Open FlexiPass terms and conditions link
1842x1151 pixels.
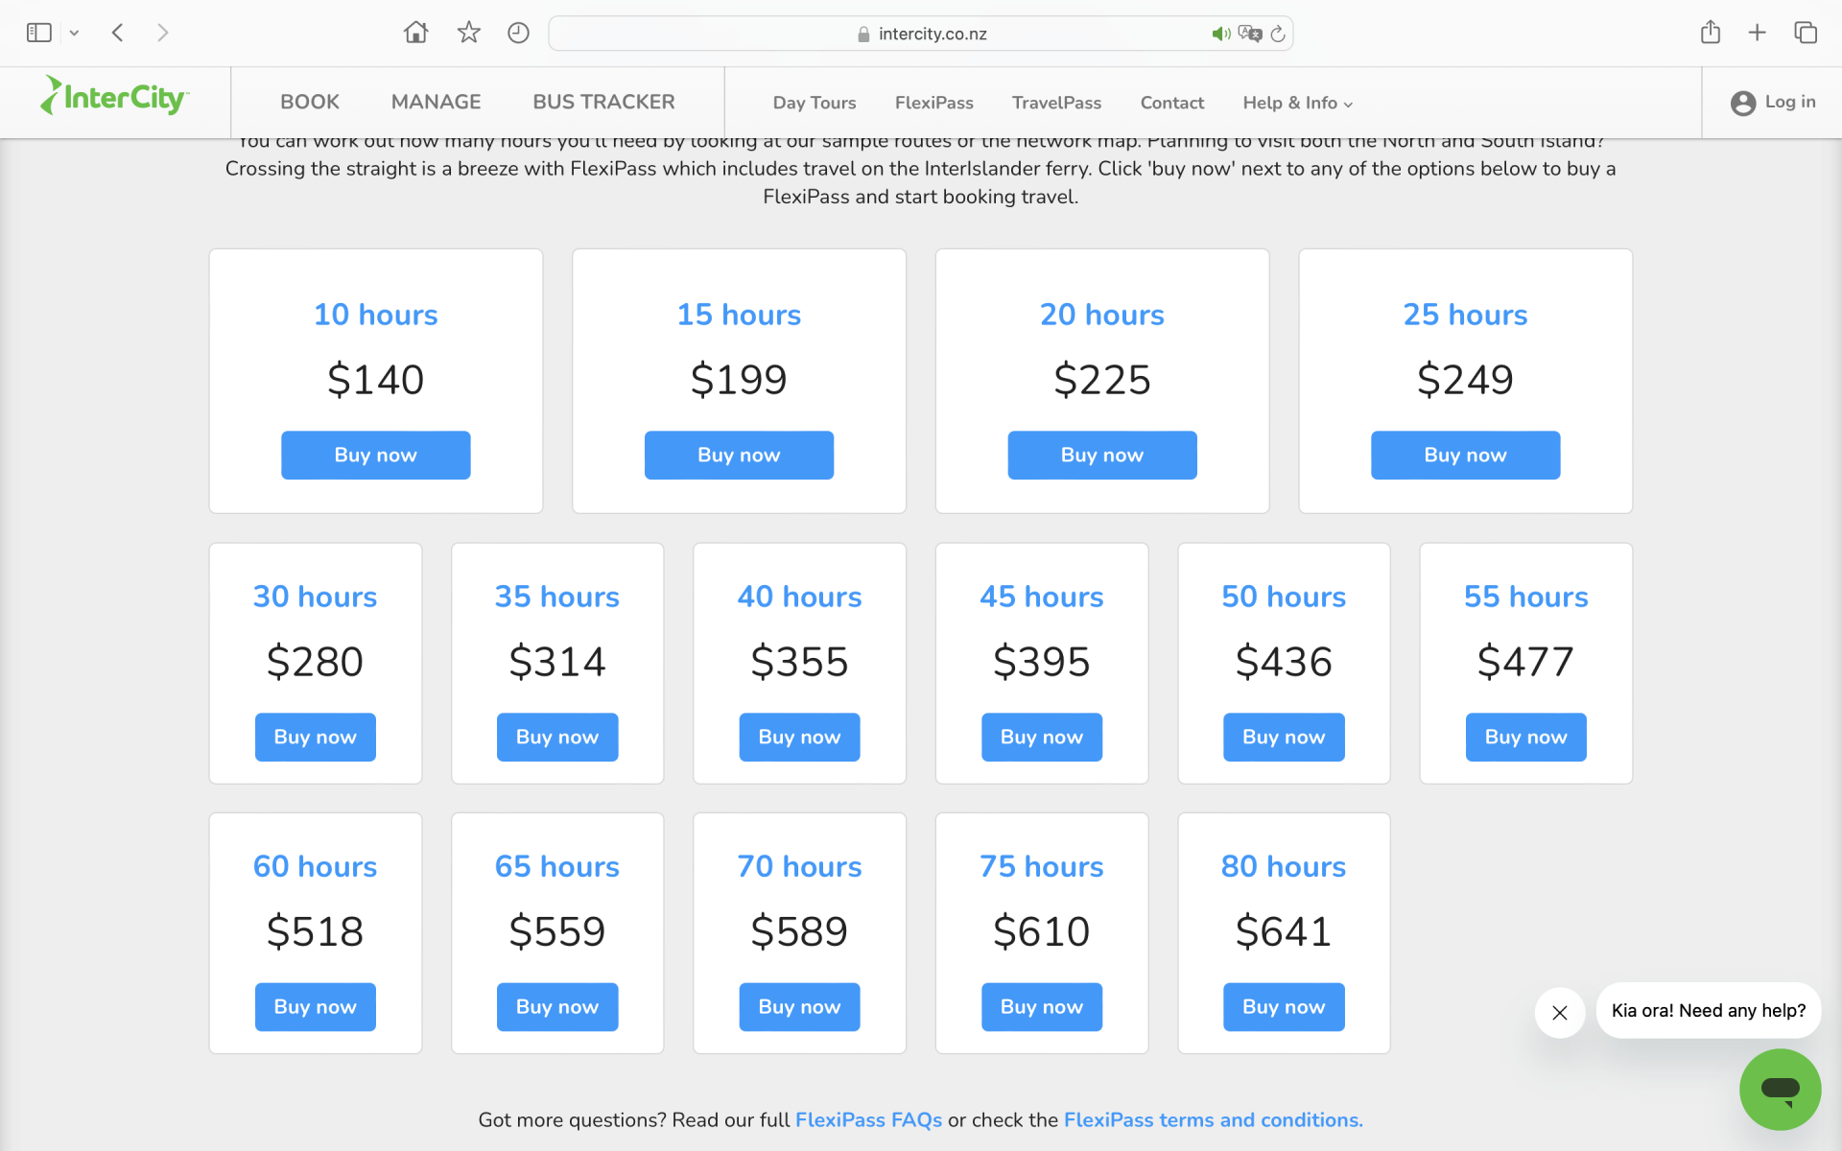click(1214, 1119)
